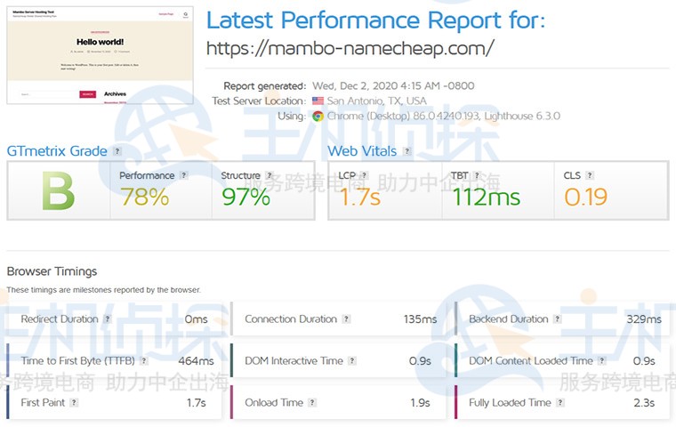This screenshot has height=427, width=676.
Task: Click the green B grade badge
Action: click(x=58, y=190)
